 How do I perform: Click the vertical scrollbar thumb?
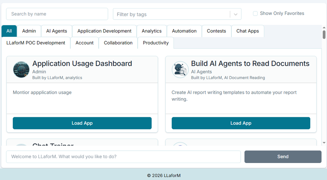(x=324, y=35)
